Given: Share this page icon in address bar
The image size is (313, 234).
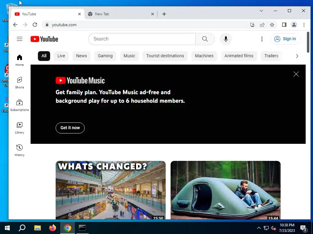Looking at the screenshot, I should pos(262,25).
